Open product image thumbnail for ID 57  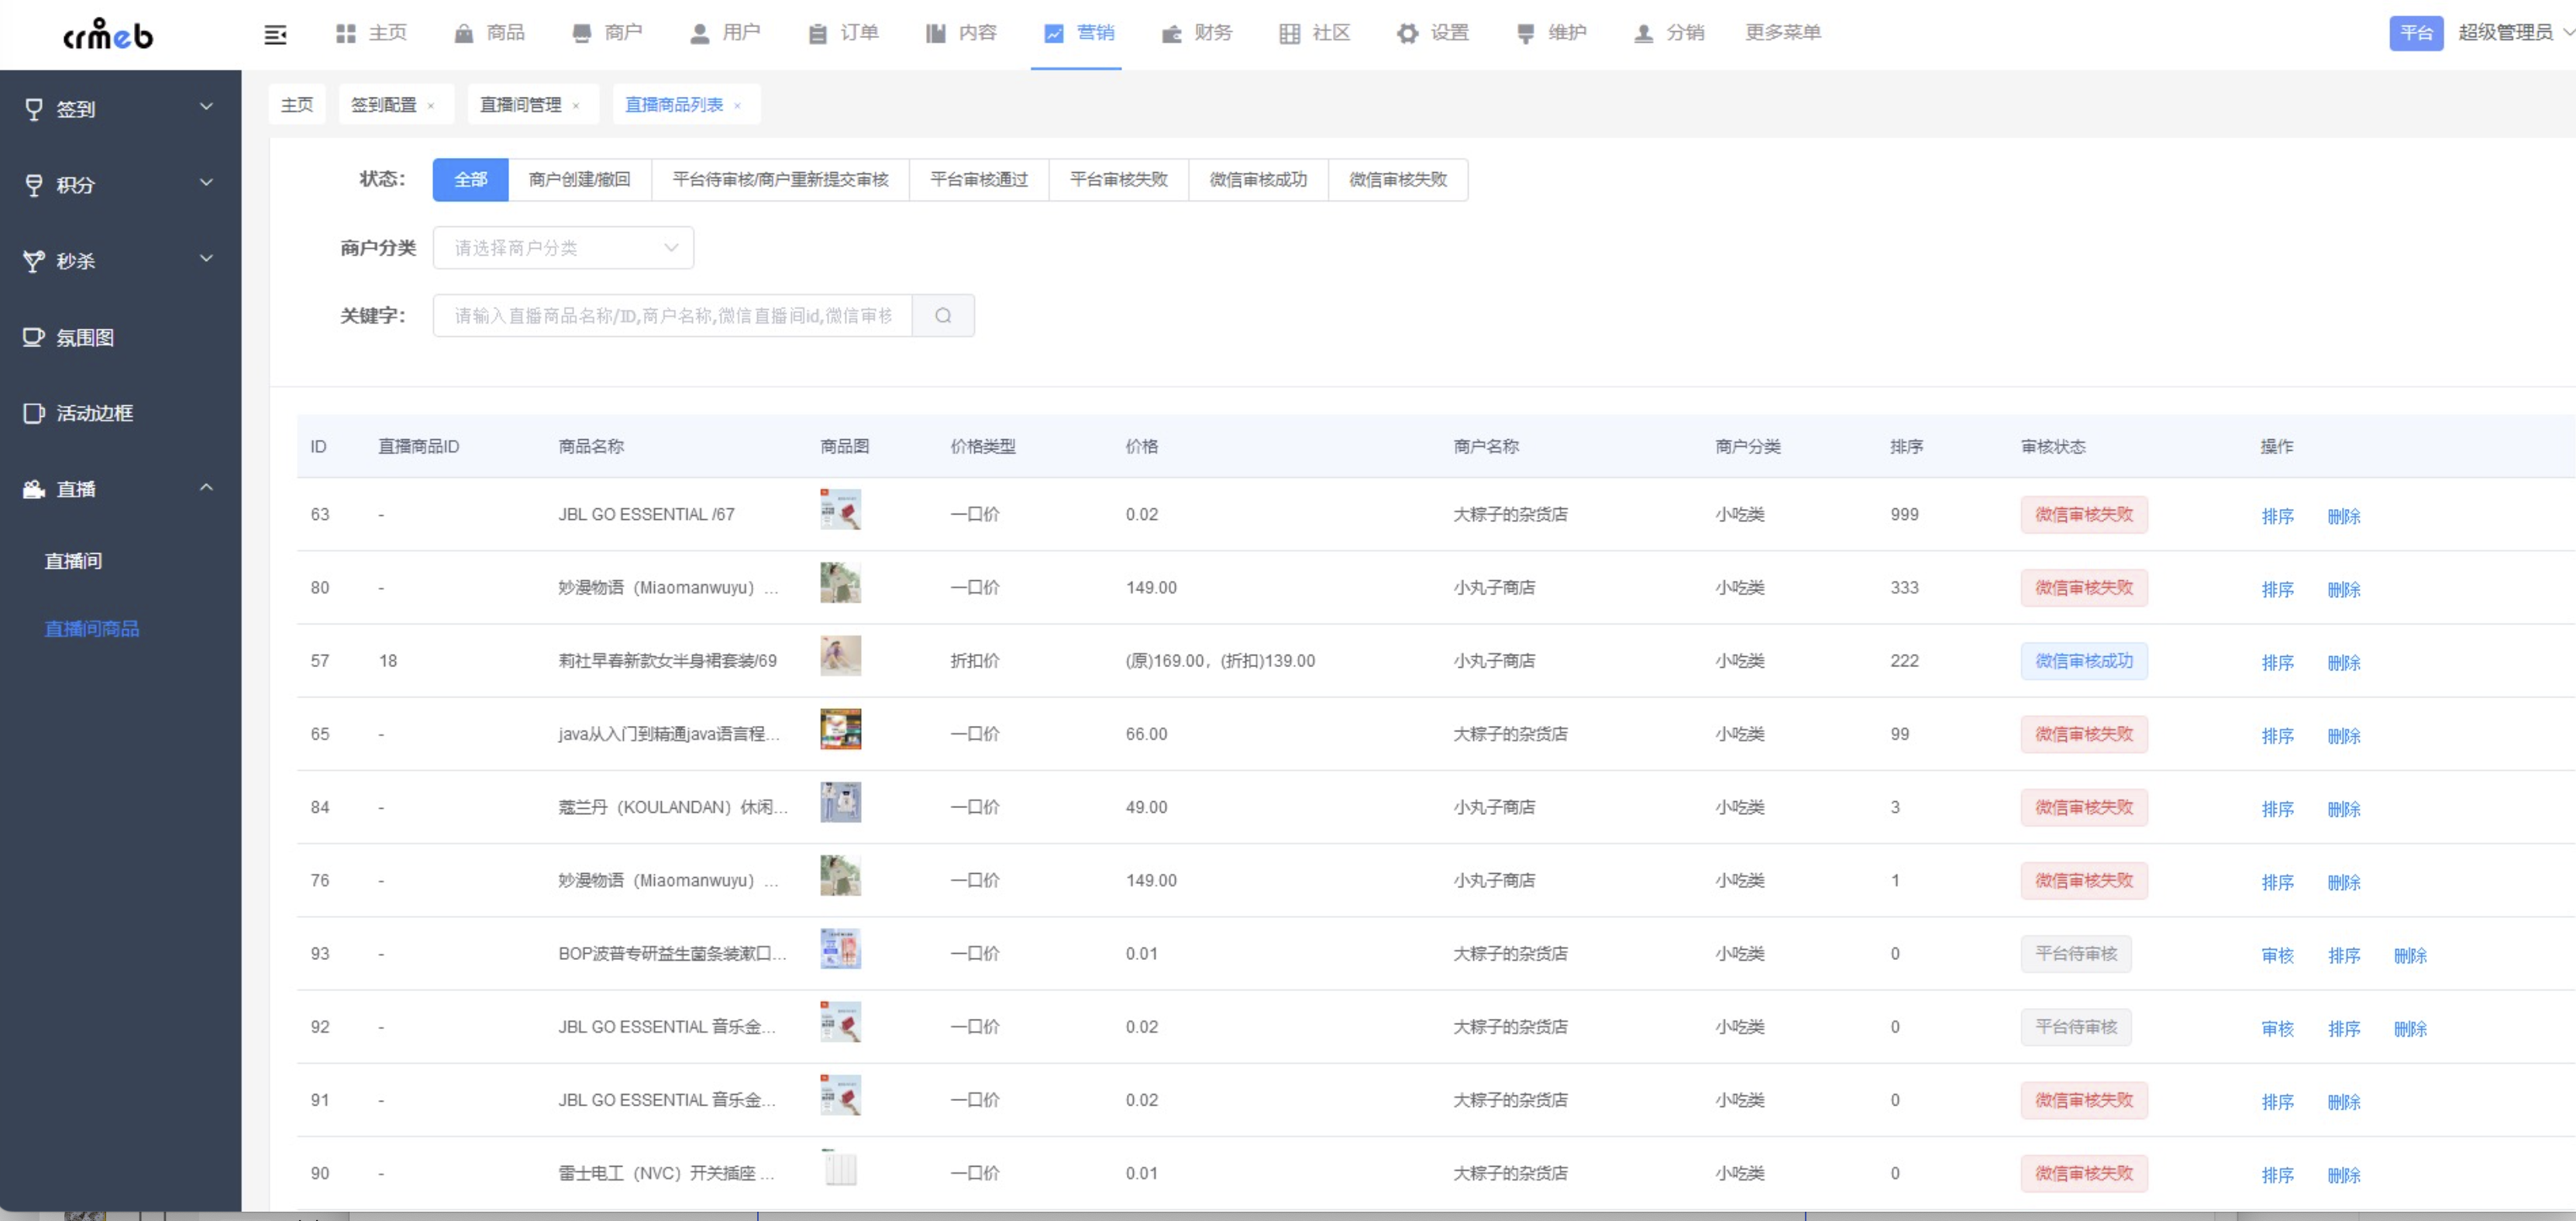coord(841,656)
